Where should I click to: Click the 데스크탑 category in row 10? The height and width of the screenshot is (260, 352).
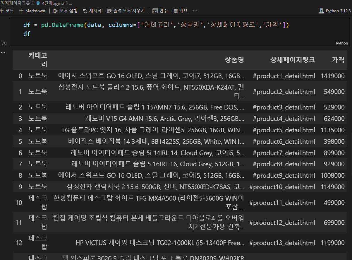pos(38,203)
